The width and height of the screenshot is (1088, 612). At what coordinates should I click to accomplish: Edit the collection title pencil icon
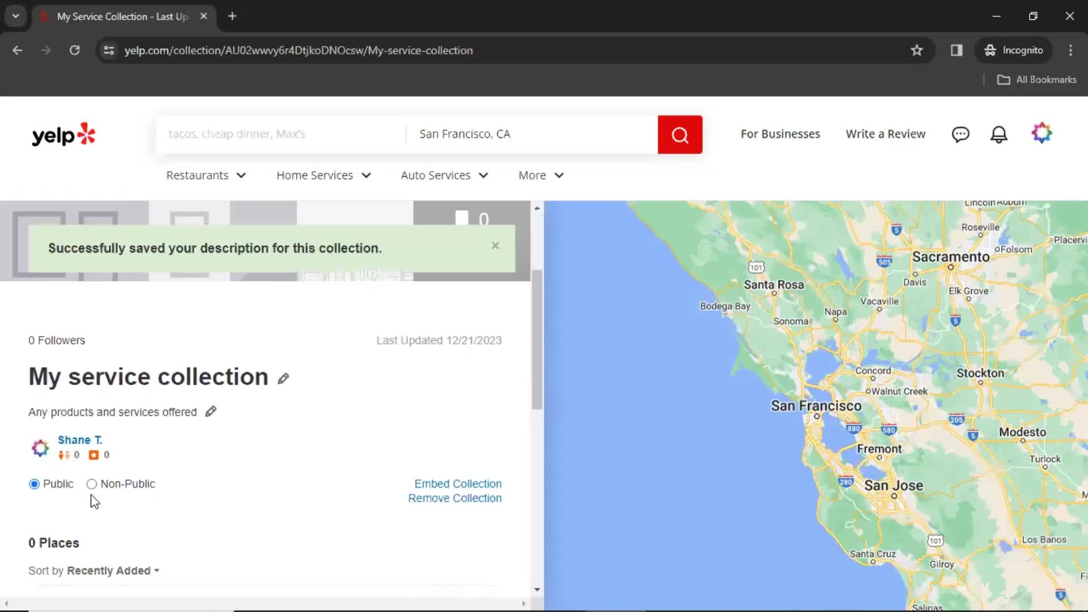[283, 379]
